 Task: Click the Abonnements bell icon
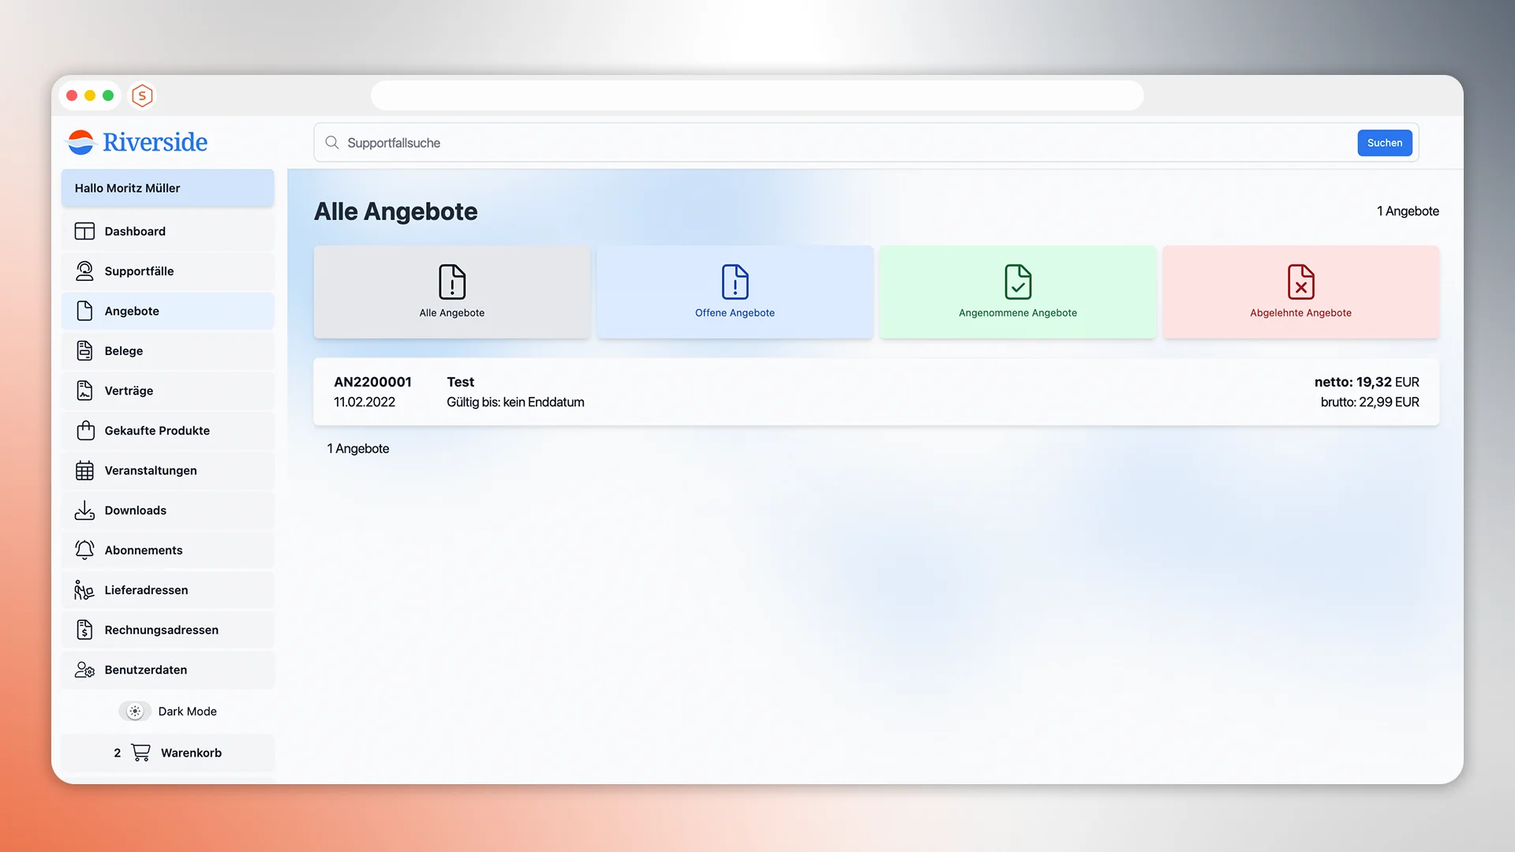(84, 550)
